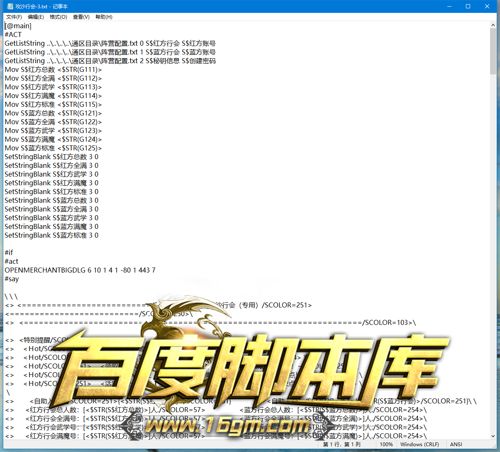Image resolution: width=500 pixels, height=452 pixels.
Task: Click the Mov S$蓝方总数 line
Action: [x=53, y=113]
